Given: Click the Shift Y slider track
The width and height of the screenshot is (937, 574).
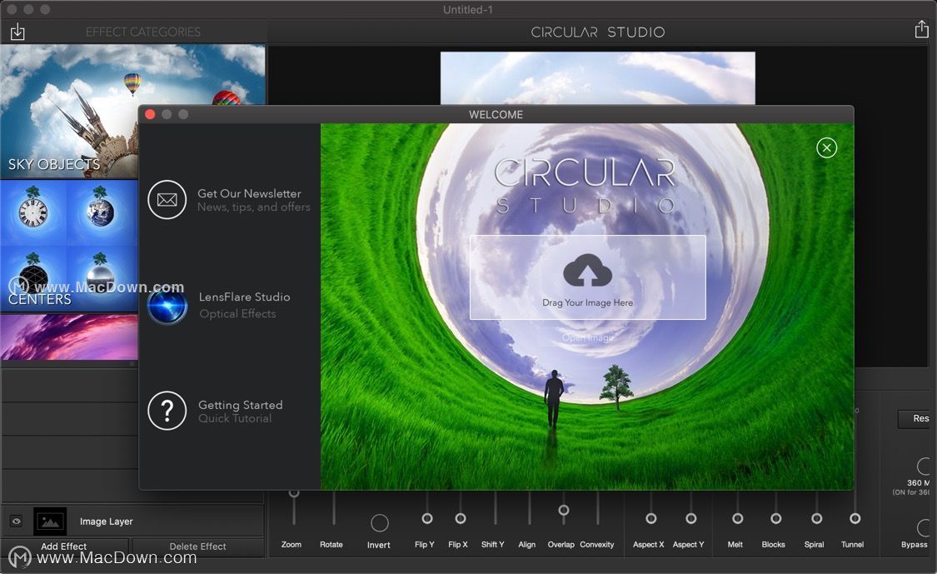Looking at the screenshot, I should click(x=496, y=507).
